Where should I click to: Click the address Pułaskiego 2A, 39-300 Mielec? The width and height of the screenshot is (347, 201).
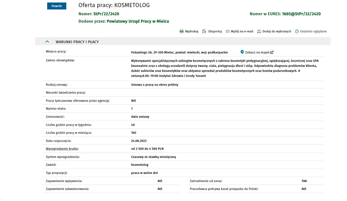click(x=152, y=52)
